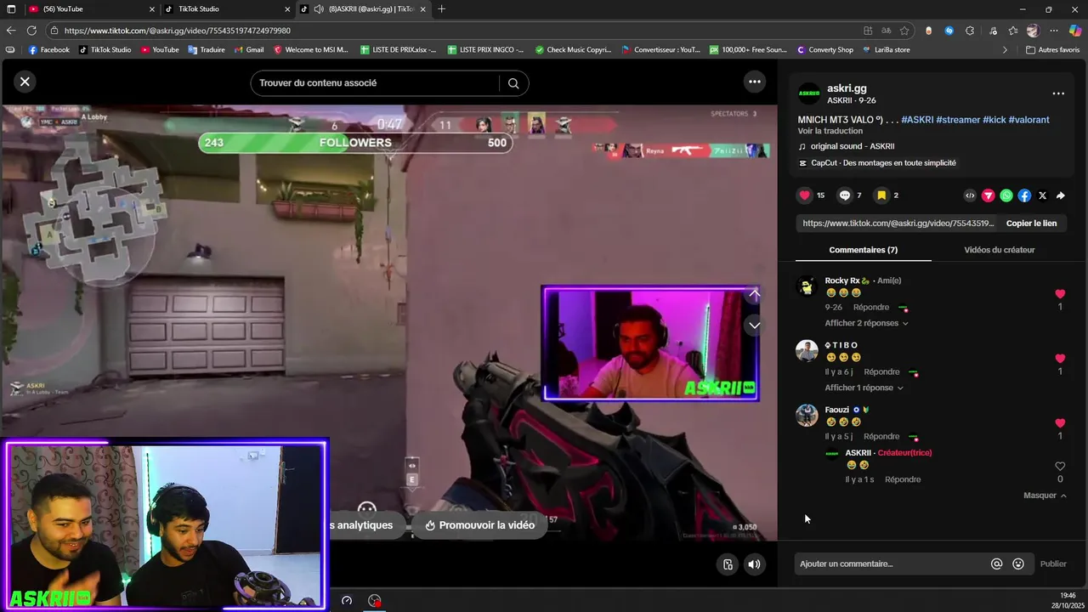Viewport: 1088px width, 612px height.
Task: Click the comment bubble icon showing 7
Action: (x=844, y=195)
